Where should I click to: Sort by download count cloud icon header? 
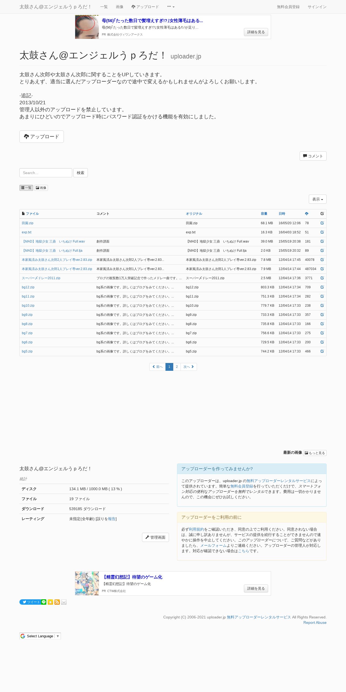click(x=307, y=214)
